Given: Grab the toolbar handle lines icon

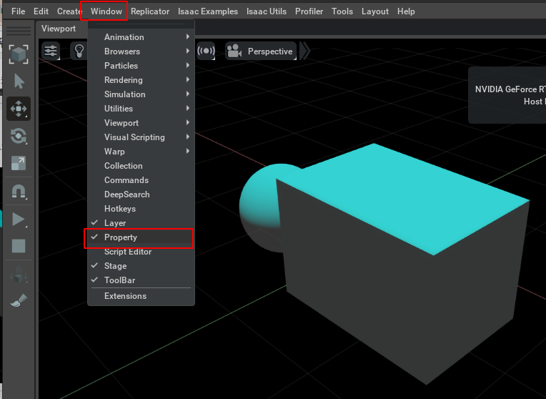Looking at the screenshot, I should pyautogui.click(x=19, y=31).
